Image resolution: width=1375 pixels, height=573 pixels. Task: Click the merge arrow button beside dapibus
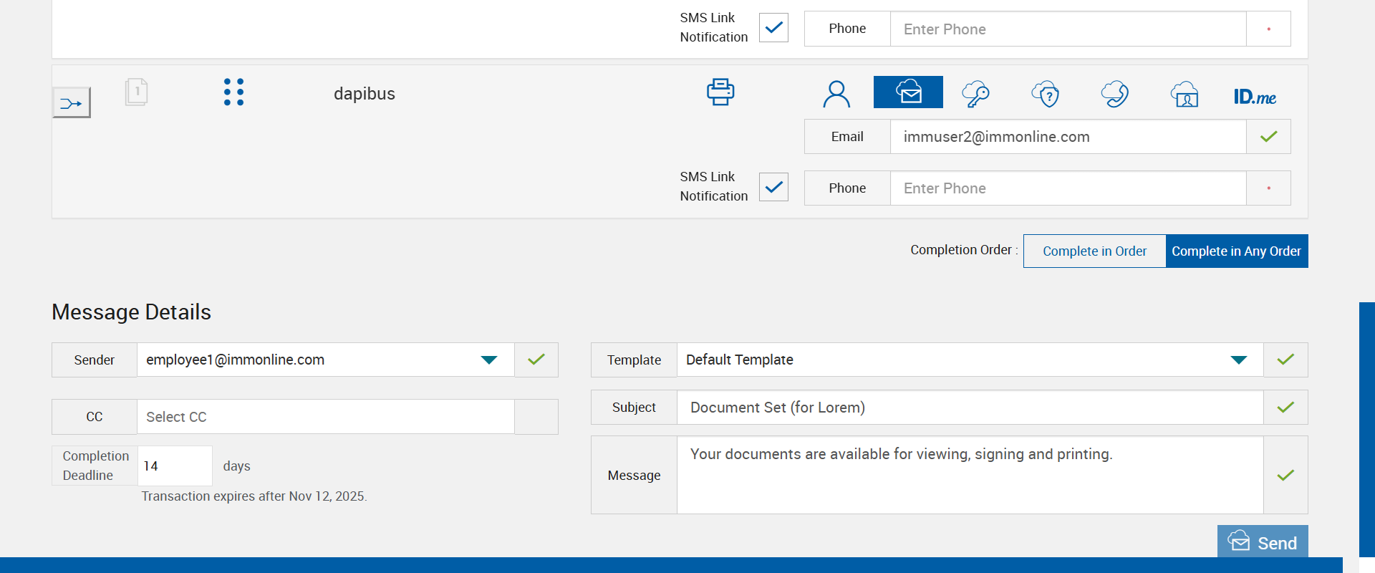pyautogui.click(x=72, y=103)
